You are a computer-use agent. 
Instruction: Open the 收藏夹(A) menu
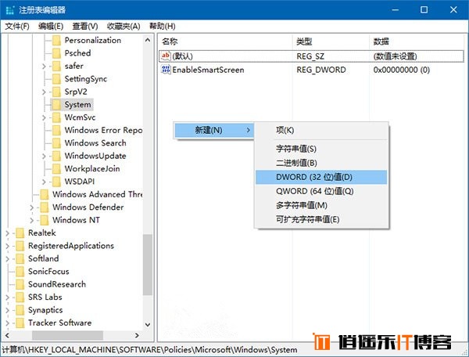[124, 27]
